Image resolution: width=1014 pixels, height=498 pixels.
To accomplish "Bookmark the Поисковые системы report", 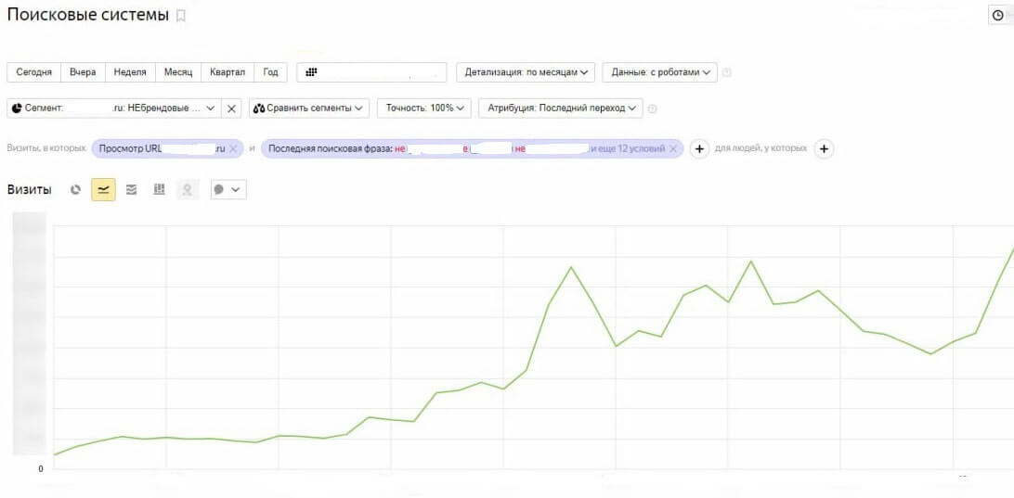I will (x=181, y=16).
